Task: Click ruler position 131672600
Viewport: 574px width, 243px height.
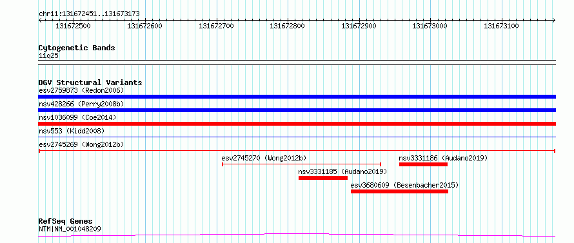Action: (x=144, y=26)
